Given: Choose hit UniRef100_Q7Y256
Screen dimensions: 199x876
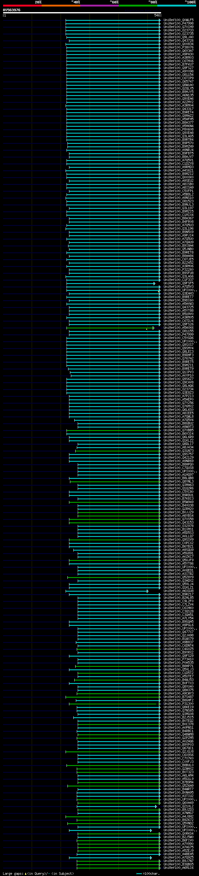Looking at the screenshot, I should coord(178,403).
